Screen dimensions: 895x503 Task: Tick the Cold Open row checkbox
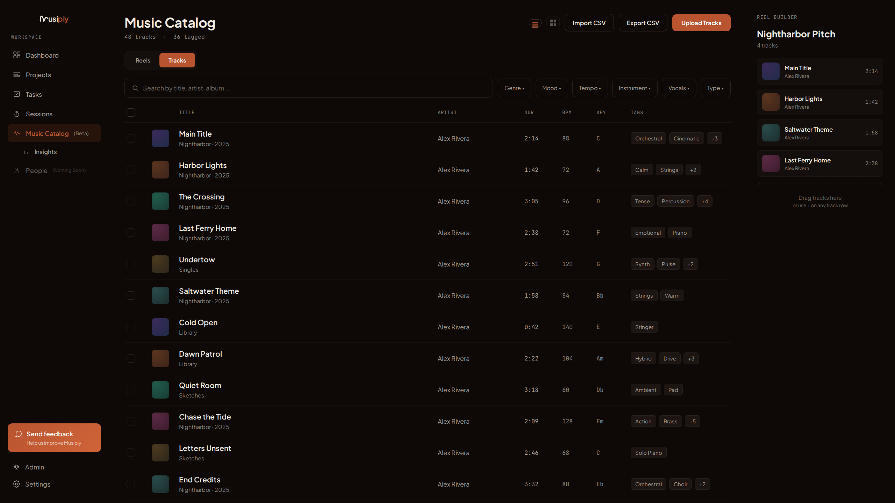[131, 327]
